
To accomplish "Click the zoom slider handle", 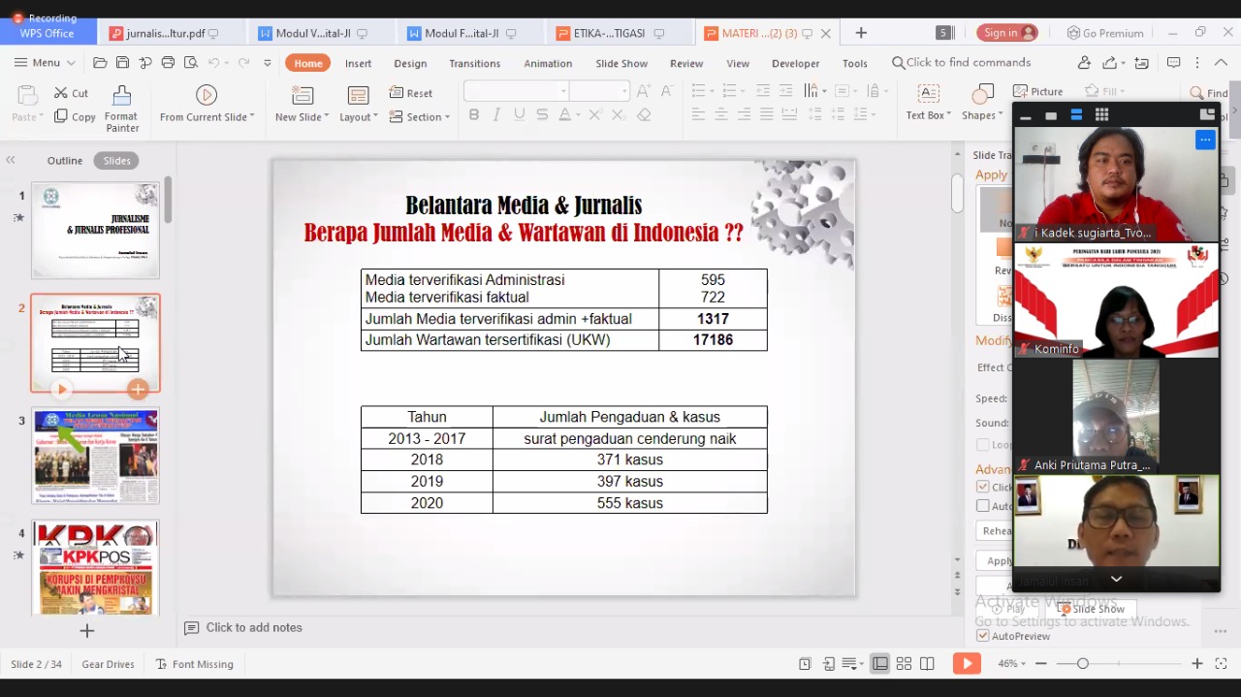I will coord(1083,664).
